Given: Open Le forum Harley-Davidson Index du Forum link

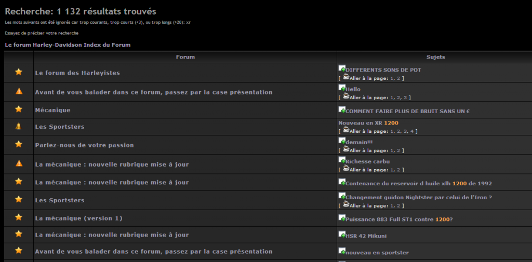Looking at the screenshot, I should coord(68,45).
